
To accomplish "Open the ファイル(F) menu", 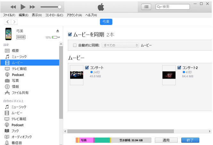I will coord(9,15).
